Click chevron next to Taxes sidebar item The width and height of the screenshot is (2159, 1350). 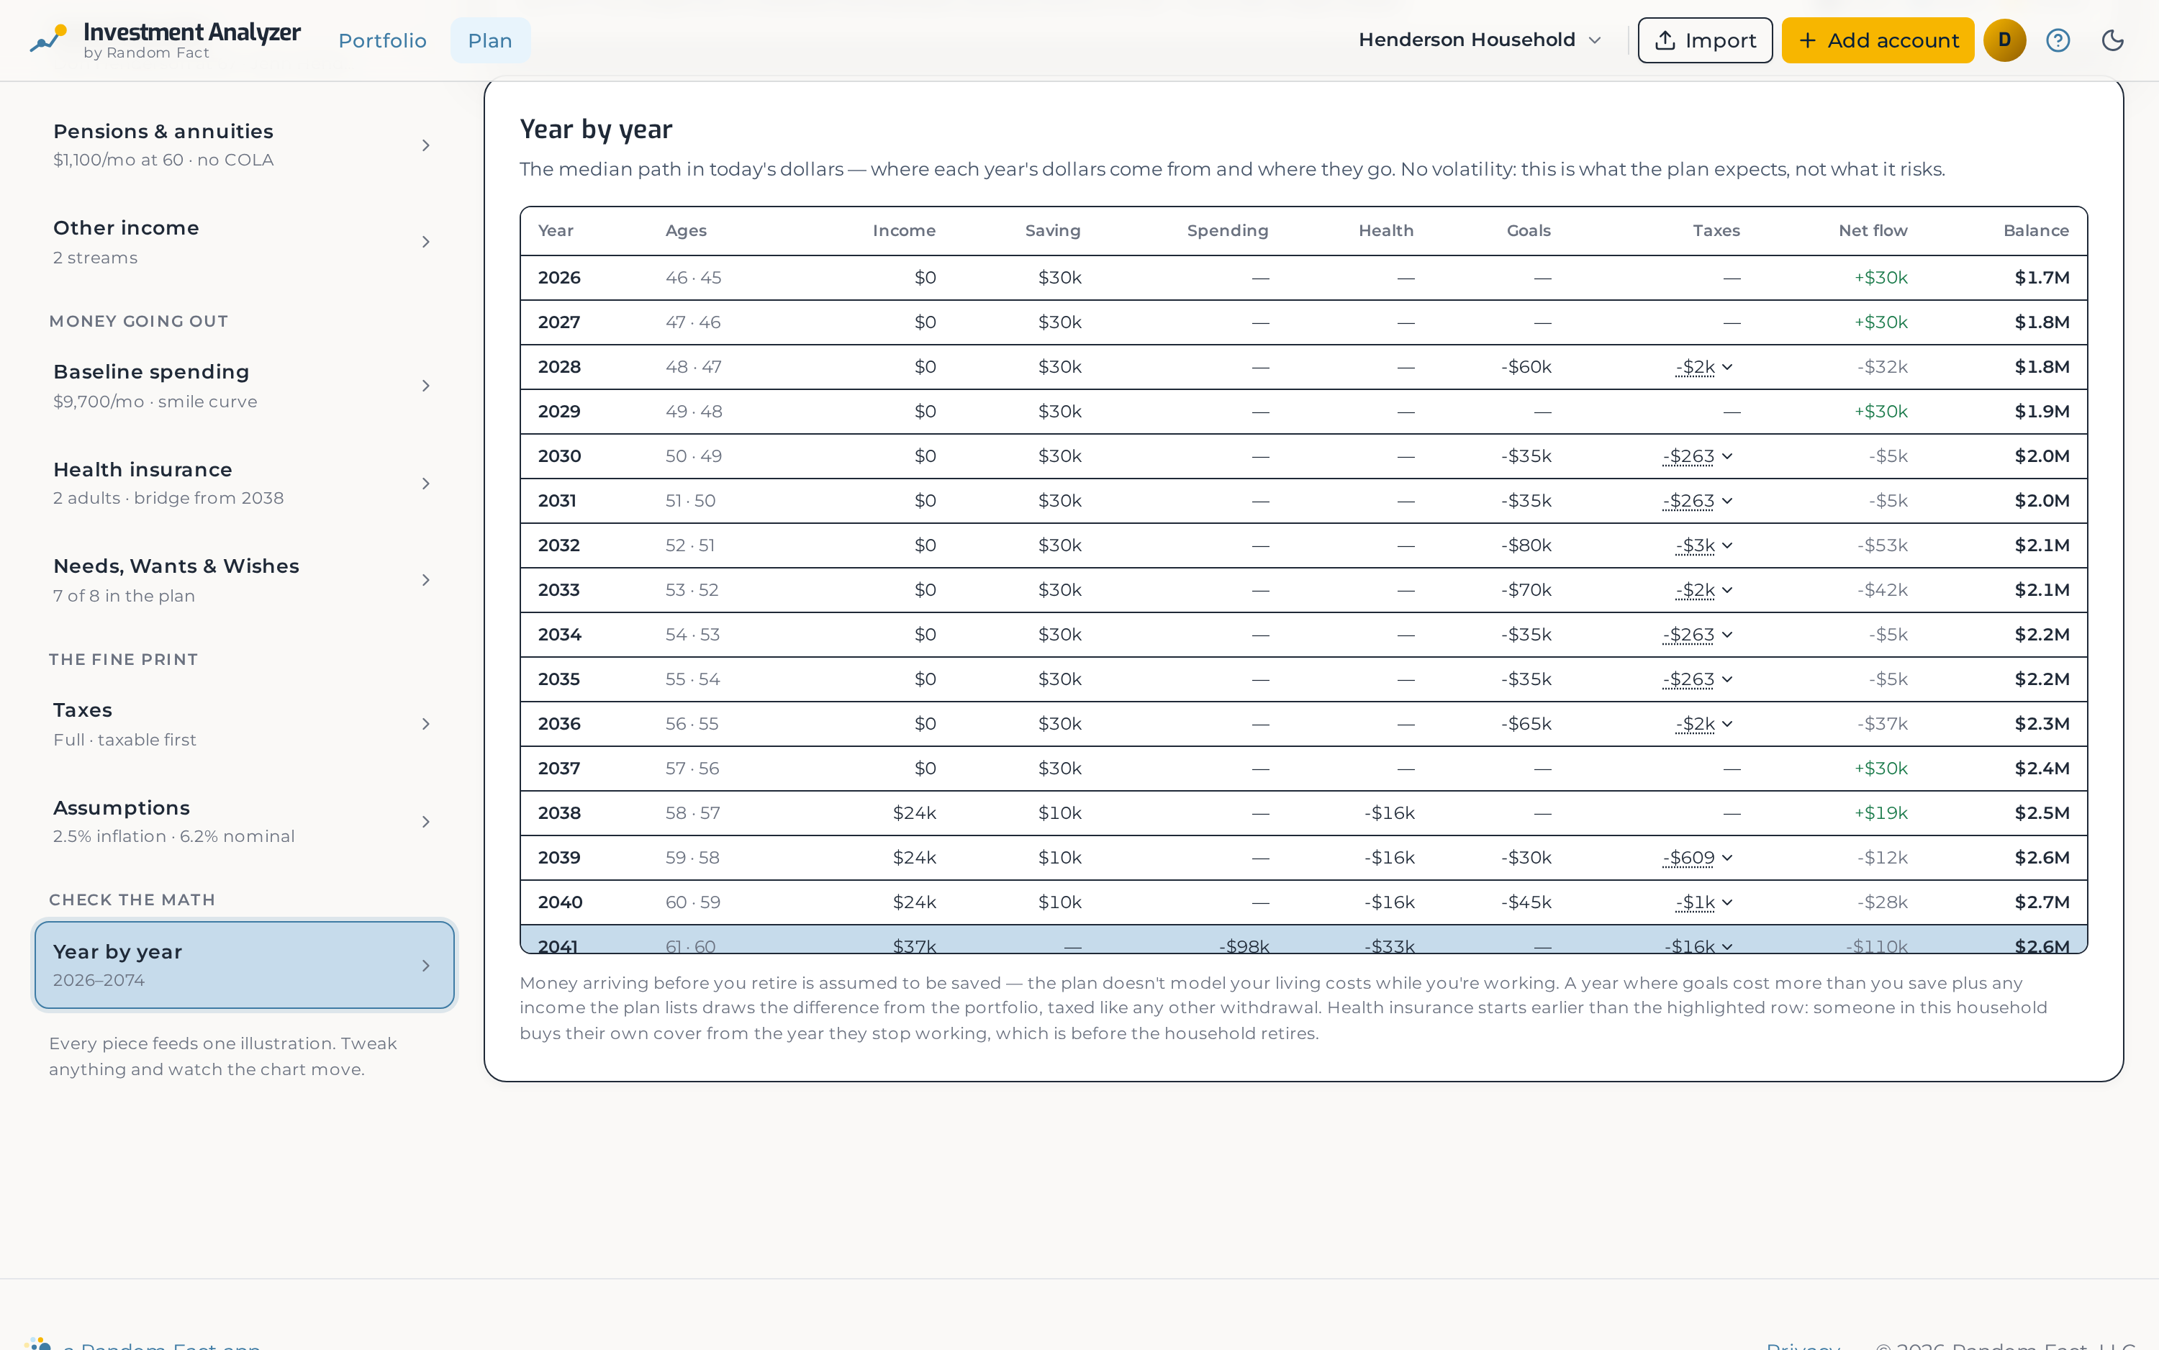[x=426, y=724]
